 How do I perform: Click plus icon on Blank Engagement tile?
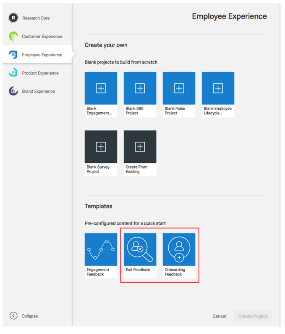(x=101, y=88)
